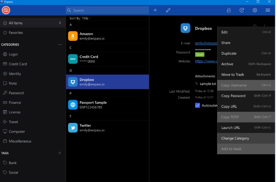Open the Sort By Title dropdown
The height and width of the screenshot is (182, 276).
80,18
